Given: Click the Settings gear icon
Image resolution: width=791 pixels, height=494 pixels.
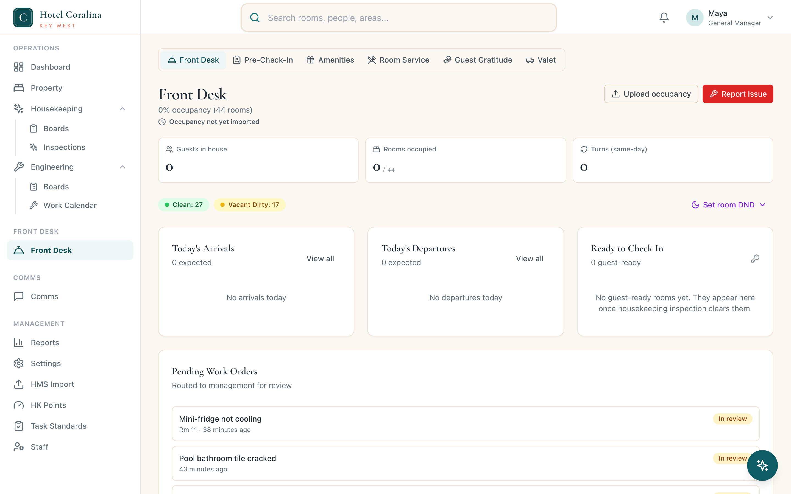Looking at the screenshot, I should click(x=19, y=363).
